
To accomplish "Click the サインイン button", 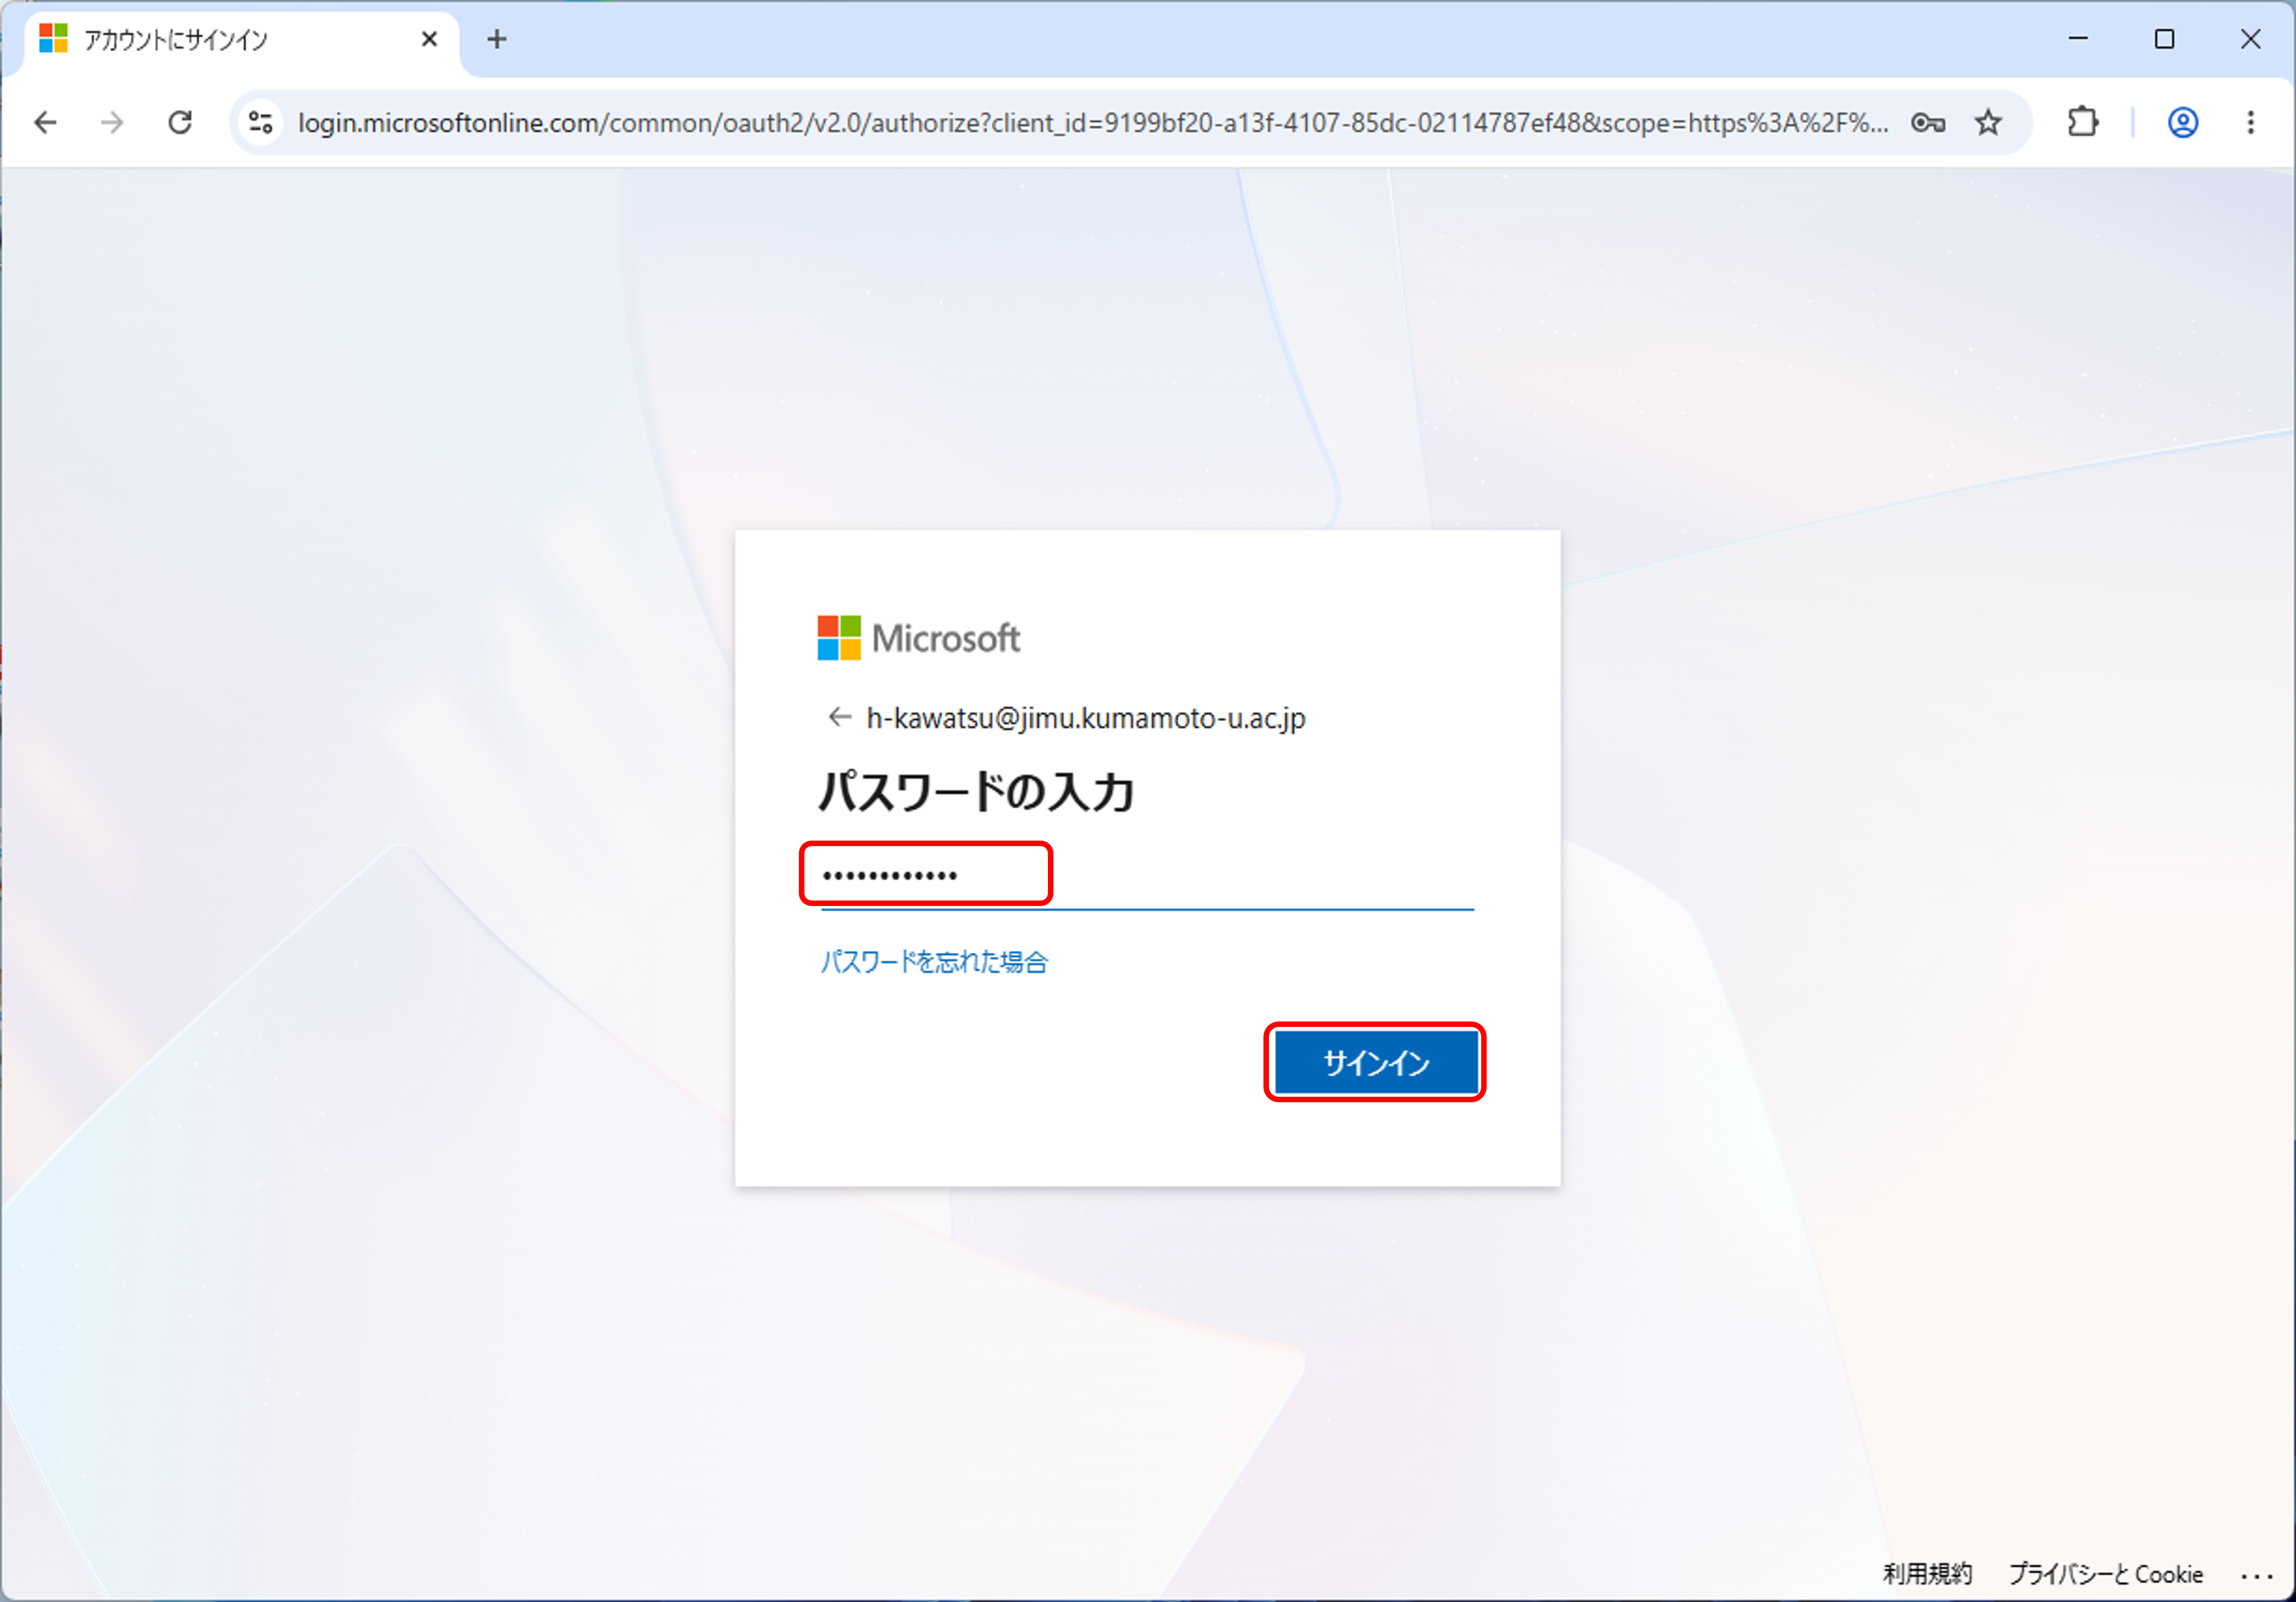I will pyautogui.click(x=1375, y=1062).
